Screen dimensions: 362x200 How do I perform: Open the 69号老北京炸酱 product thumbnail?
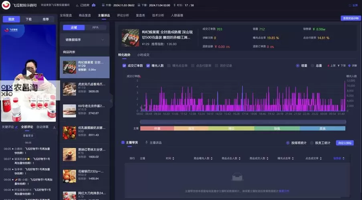69,111
